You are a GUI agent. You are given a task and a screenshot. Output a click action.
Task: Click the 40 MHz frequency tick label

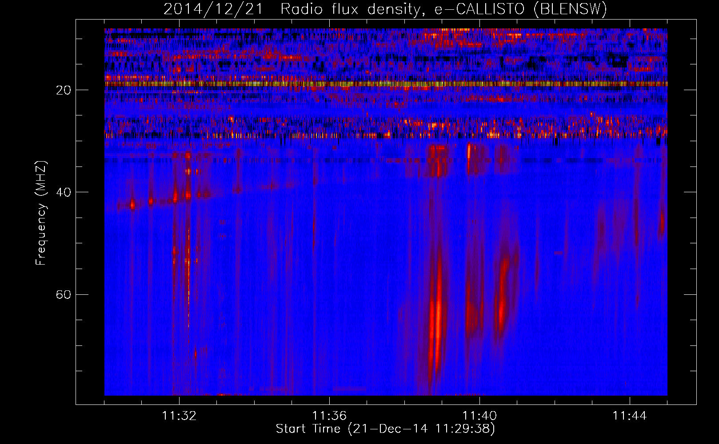[64, 192]
